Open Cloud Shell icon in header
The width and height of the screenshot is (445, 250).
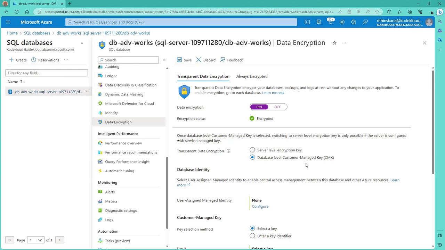307,22
